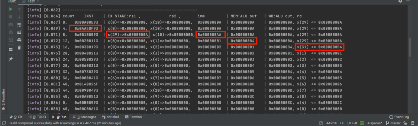
Task: Toggle soft-wrap in the Run console
Action: (19, 25)
